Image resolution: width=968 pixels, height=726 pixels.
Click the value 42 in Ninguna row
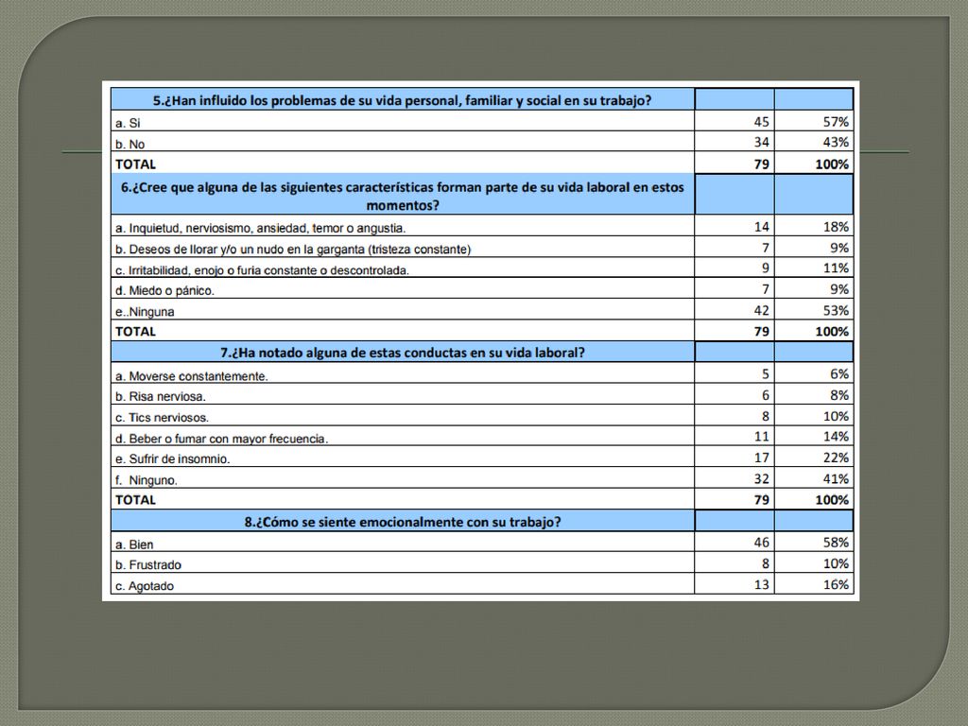coord(761,310)
